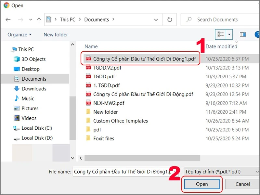260x195 pixels.
Task: Open Music in the sidebar
Action: pos(28,98)
